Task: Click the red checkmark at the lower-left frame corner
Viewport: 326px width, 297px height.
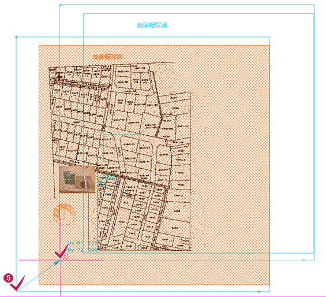Action: click(x=18, y=283)
